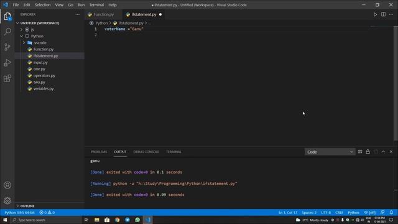Toggle output auto-scroll lock

(368, 152)
